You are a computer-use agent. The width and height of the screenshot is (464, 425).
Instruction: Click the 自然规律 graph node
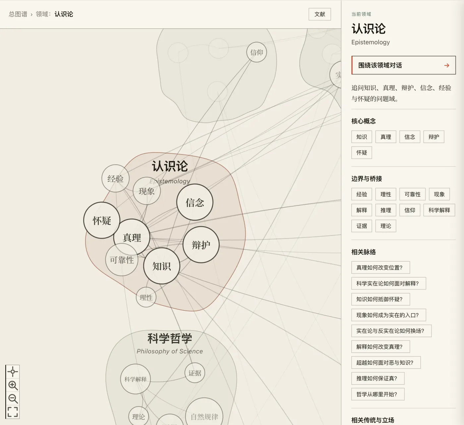pos(204,417)
